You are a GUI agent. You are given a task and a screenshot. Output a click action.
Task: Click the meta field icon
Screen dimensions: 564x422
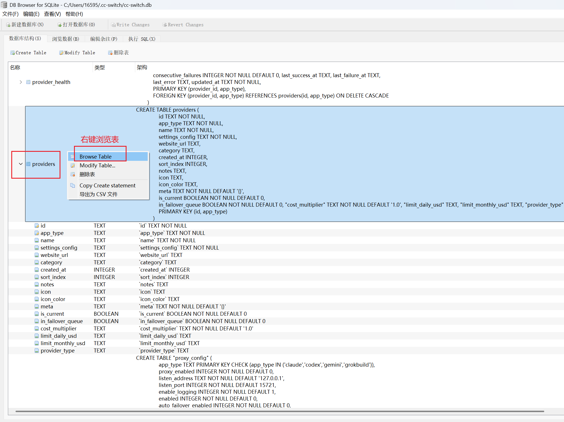click(37, 306)
